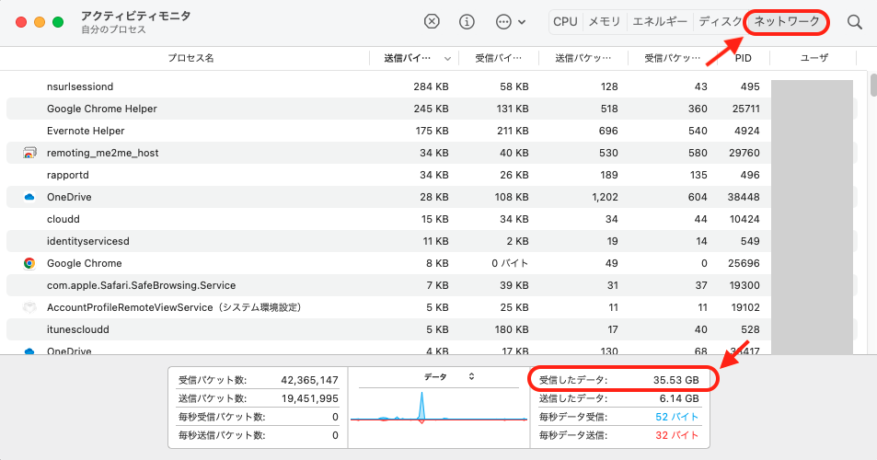Click the ellipsis more-actions icon

pos(503,22)
